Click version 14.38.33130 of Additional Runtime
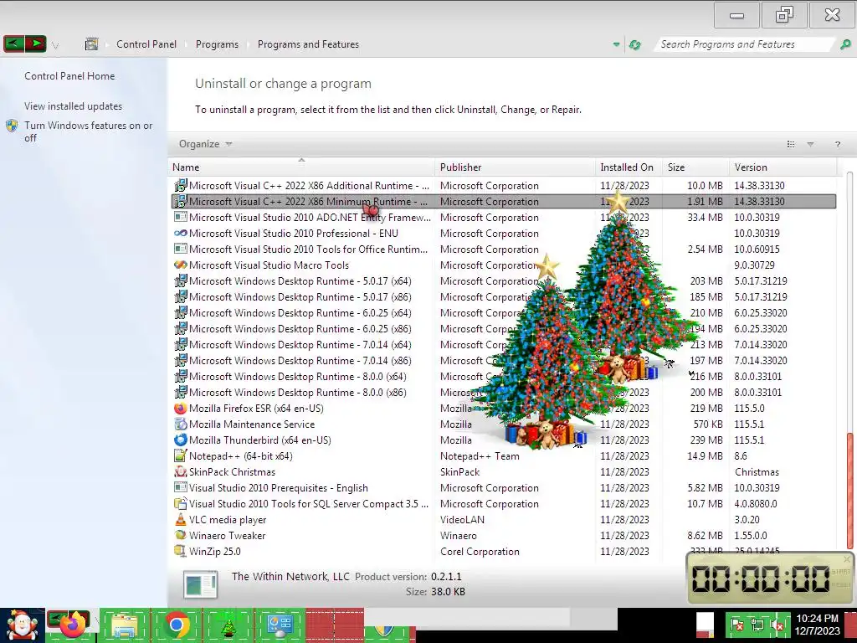This screenshot has height=643, width=857. click(x=759, y=185)
